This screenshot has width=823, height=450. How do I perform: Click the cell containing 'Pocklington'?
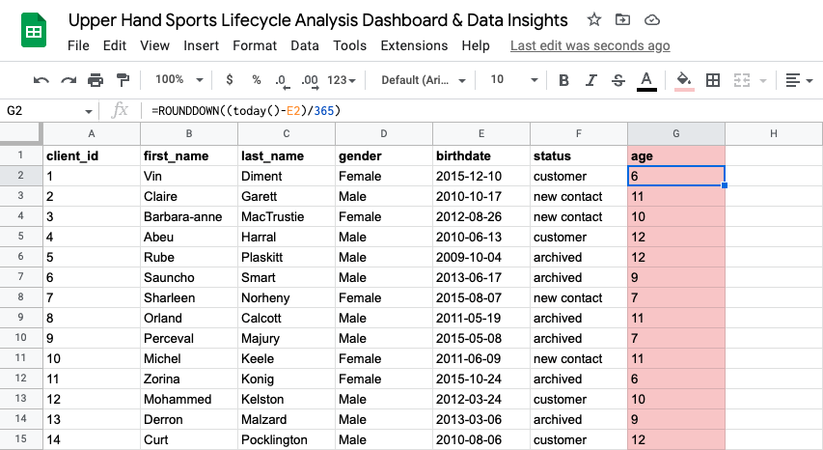click(x=286, y=439)
